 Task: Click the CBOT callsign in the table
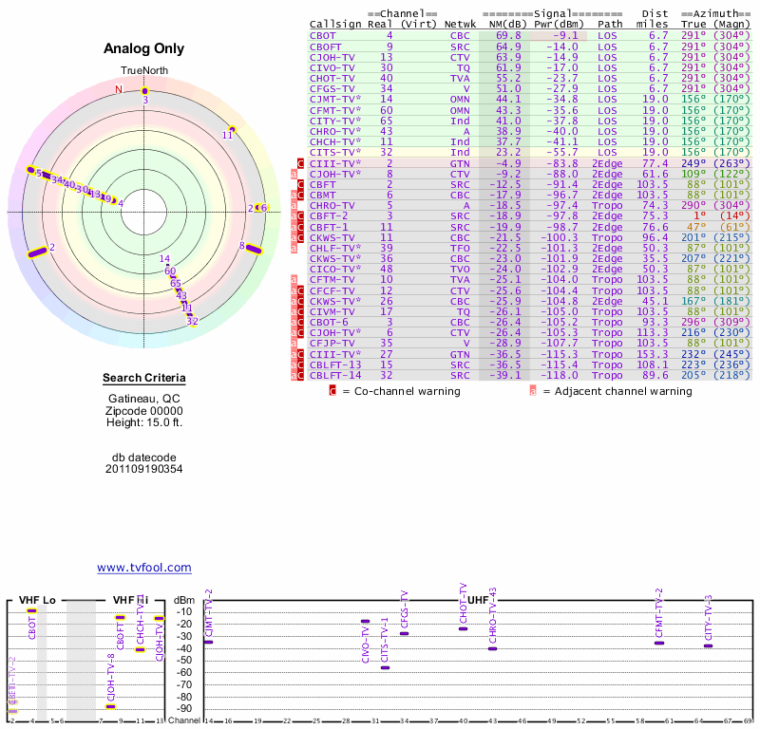coord(321,35)
